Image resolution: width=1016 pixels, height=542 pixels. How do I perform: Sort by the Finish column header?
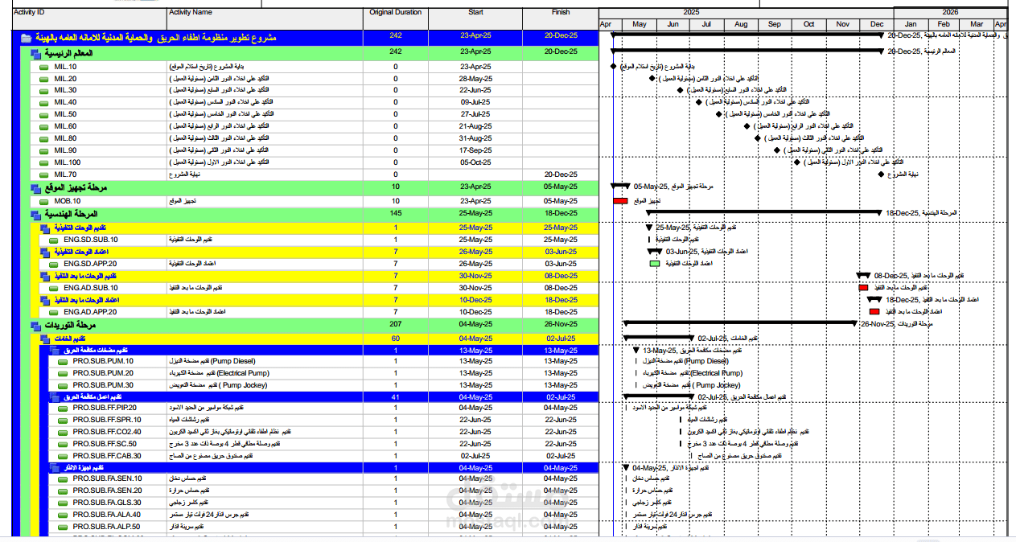point(561,18)
